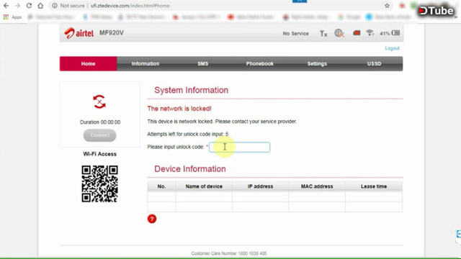The height and width of the screenshot is (259, 461).
Task: Click 'The network is locked!' text
Action: 179,109
